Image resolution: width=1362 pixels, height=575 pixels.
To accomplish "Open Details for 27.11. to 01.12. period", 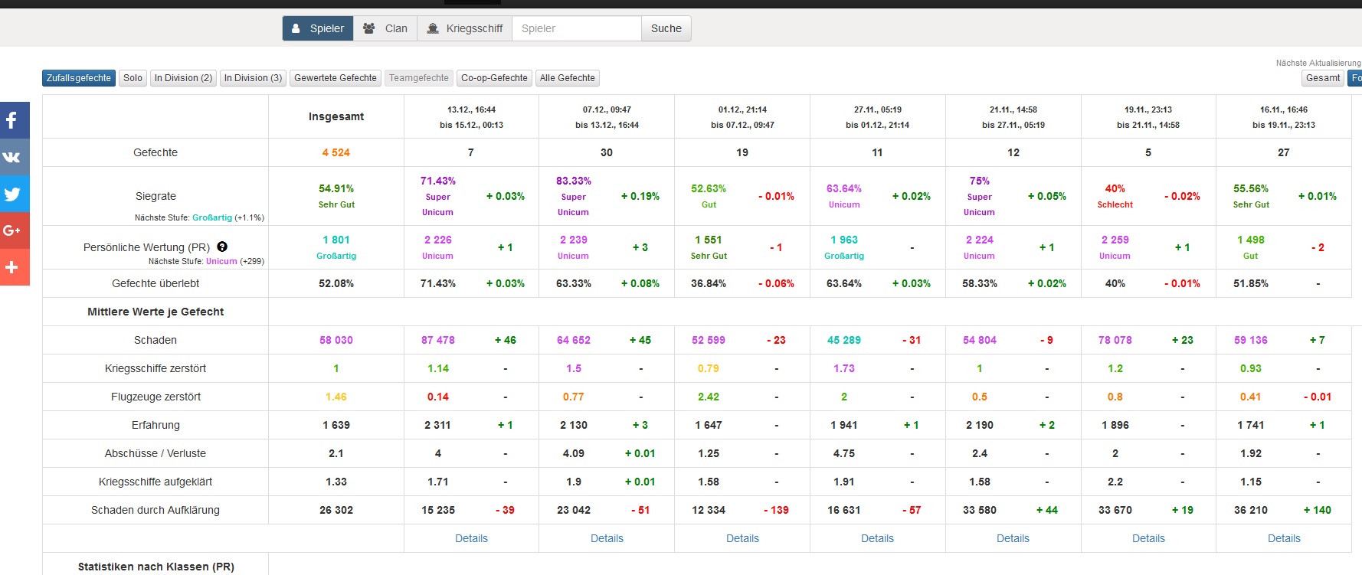I will (x=877, y=538).
